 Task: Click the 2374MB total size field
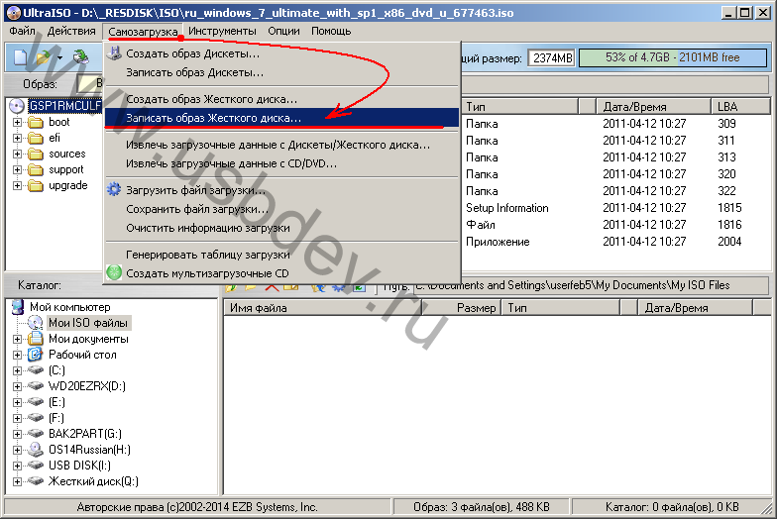(x=551, y=57)
